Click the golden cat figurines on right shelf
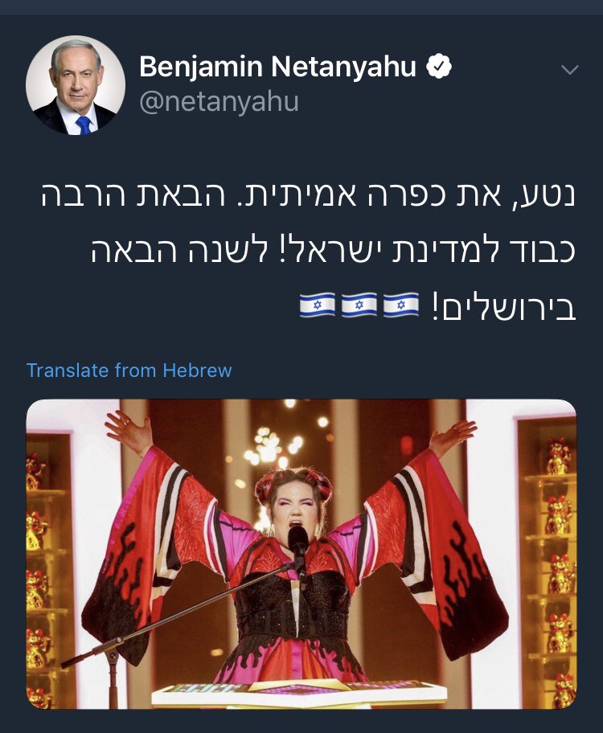 (558, 571)
